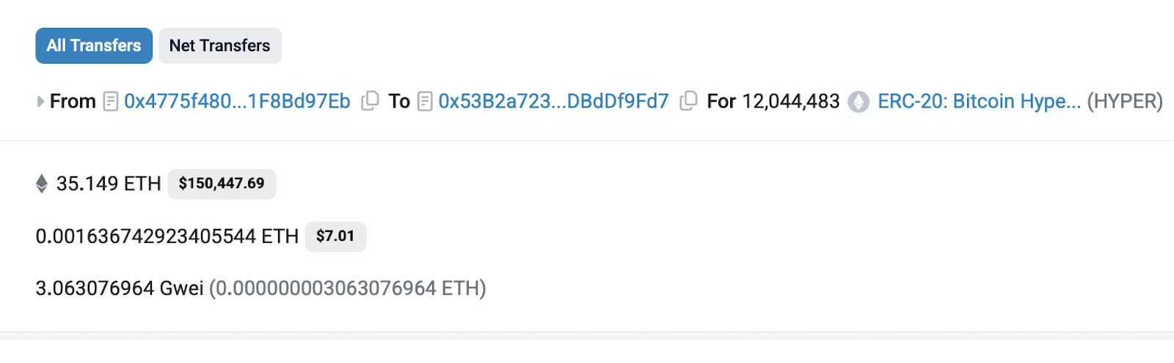Open sender address 0x4775f480...1F8Bd97Eb

pyautogui.click(x=237, y=101)
